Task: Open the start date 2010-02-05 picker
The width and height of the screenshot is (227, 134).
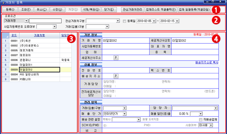Action: coord(154,21)
